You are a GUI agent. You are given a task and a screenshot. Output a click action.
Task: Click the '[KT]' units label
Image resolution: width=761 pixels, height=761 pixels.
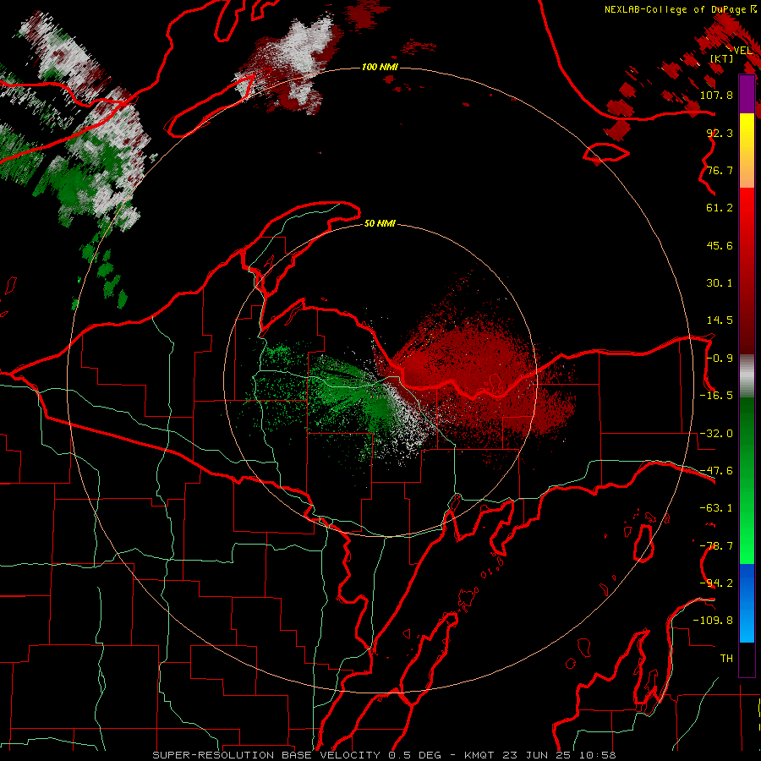click(x=722, y=58)
